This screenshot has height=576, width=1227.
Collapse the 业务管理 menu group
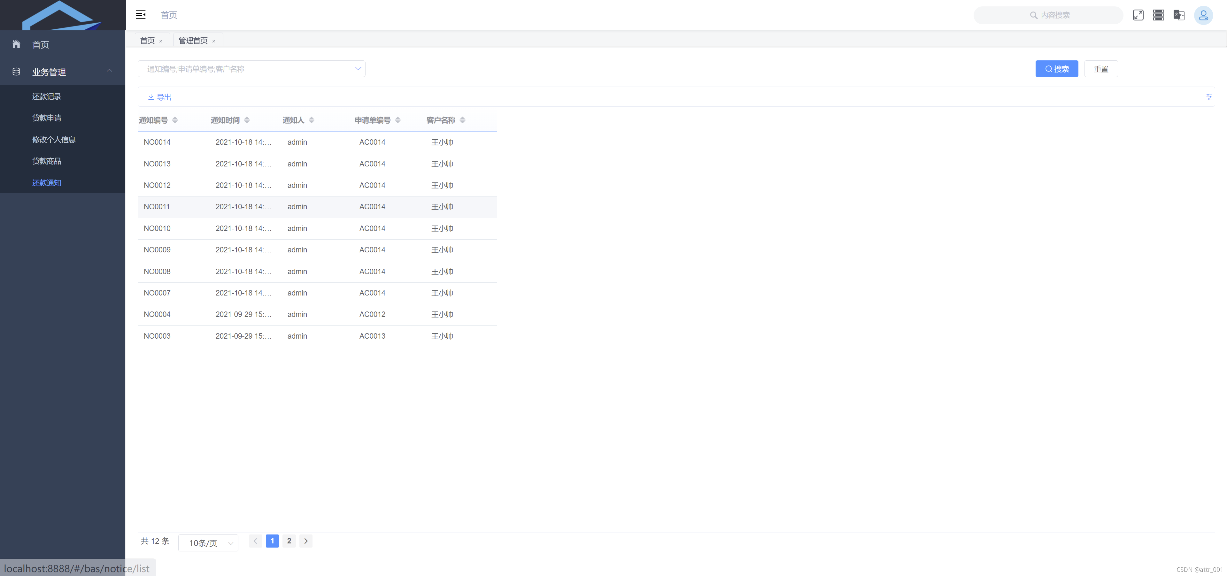pos(109,71)
